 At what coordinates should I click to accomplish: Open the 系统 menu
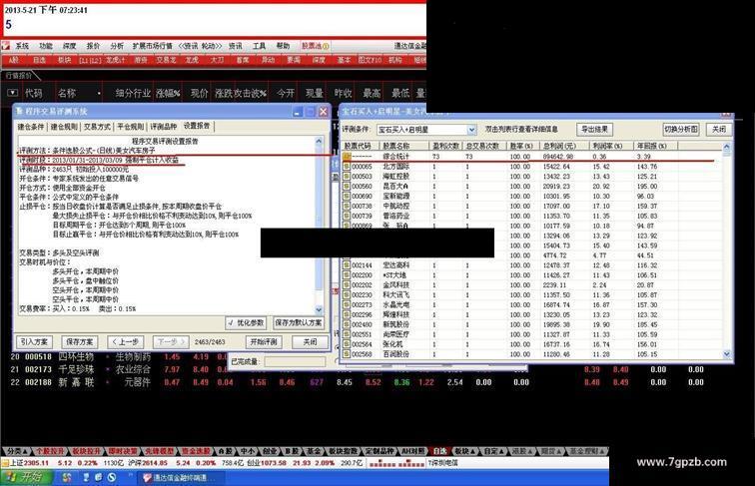coord(22,46)
